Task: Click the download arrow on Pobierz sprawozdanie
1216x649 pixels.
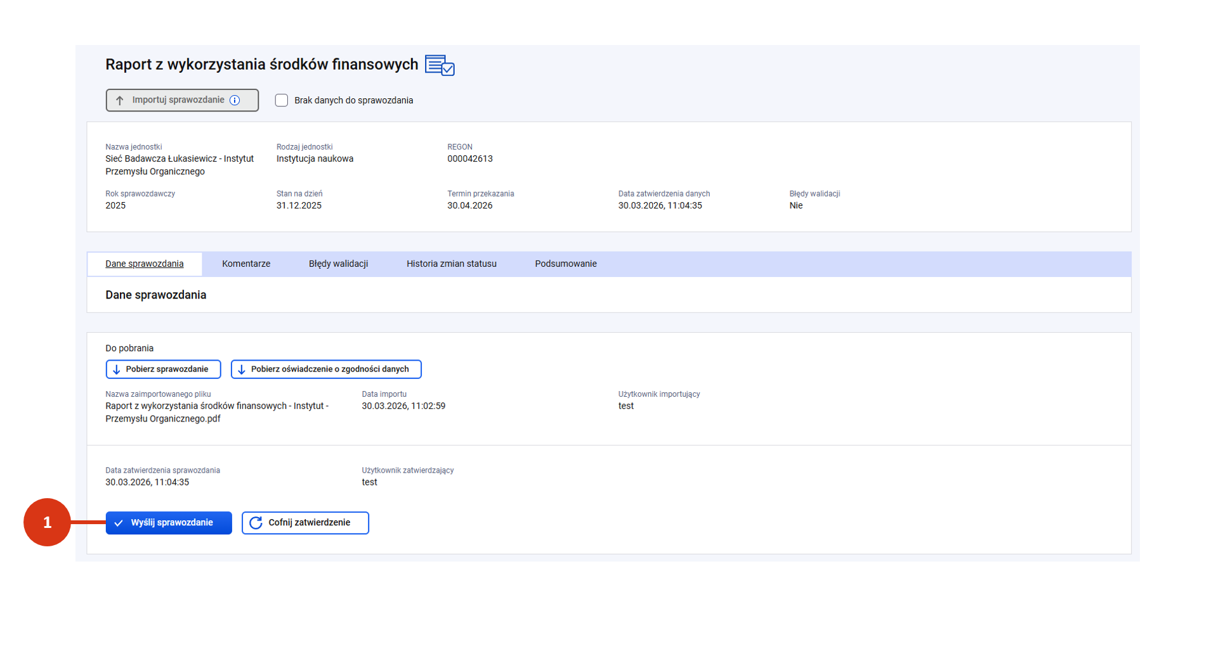Action: (117, 369)
